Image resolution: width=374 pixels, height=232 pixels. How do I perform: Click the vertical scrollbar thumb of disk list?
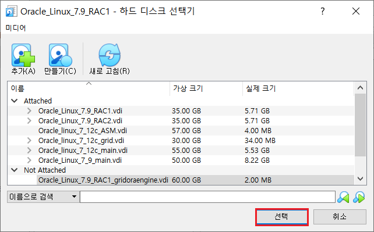click(360, 125)
